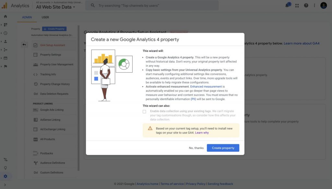Expand the Audience section arrow
332x189 pixels.
[1, 41]
